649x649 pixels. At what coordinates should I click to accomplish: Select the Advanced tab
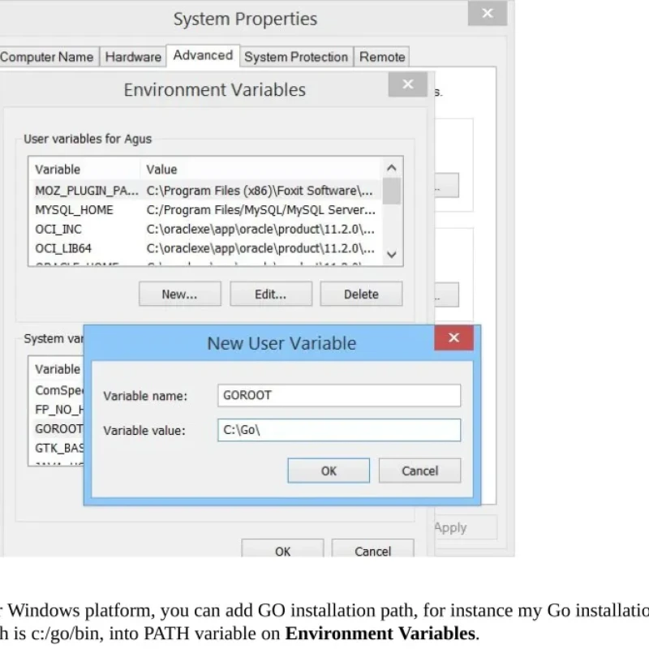coord(203,55)
